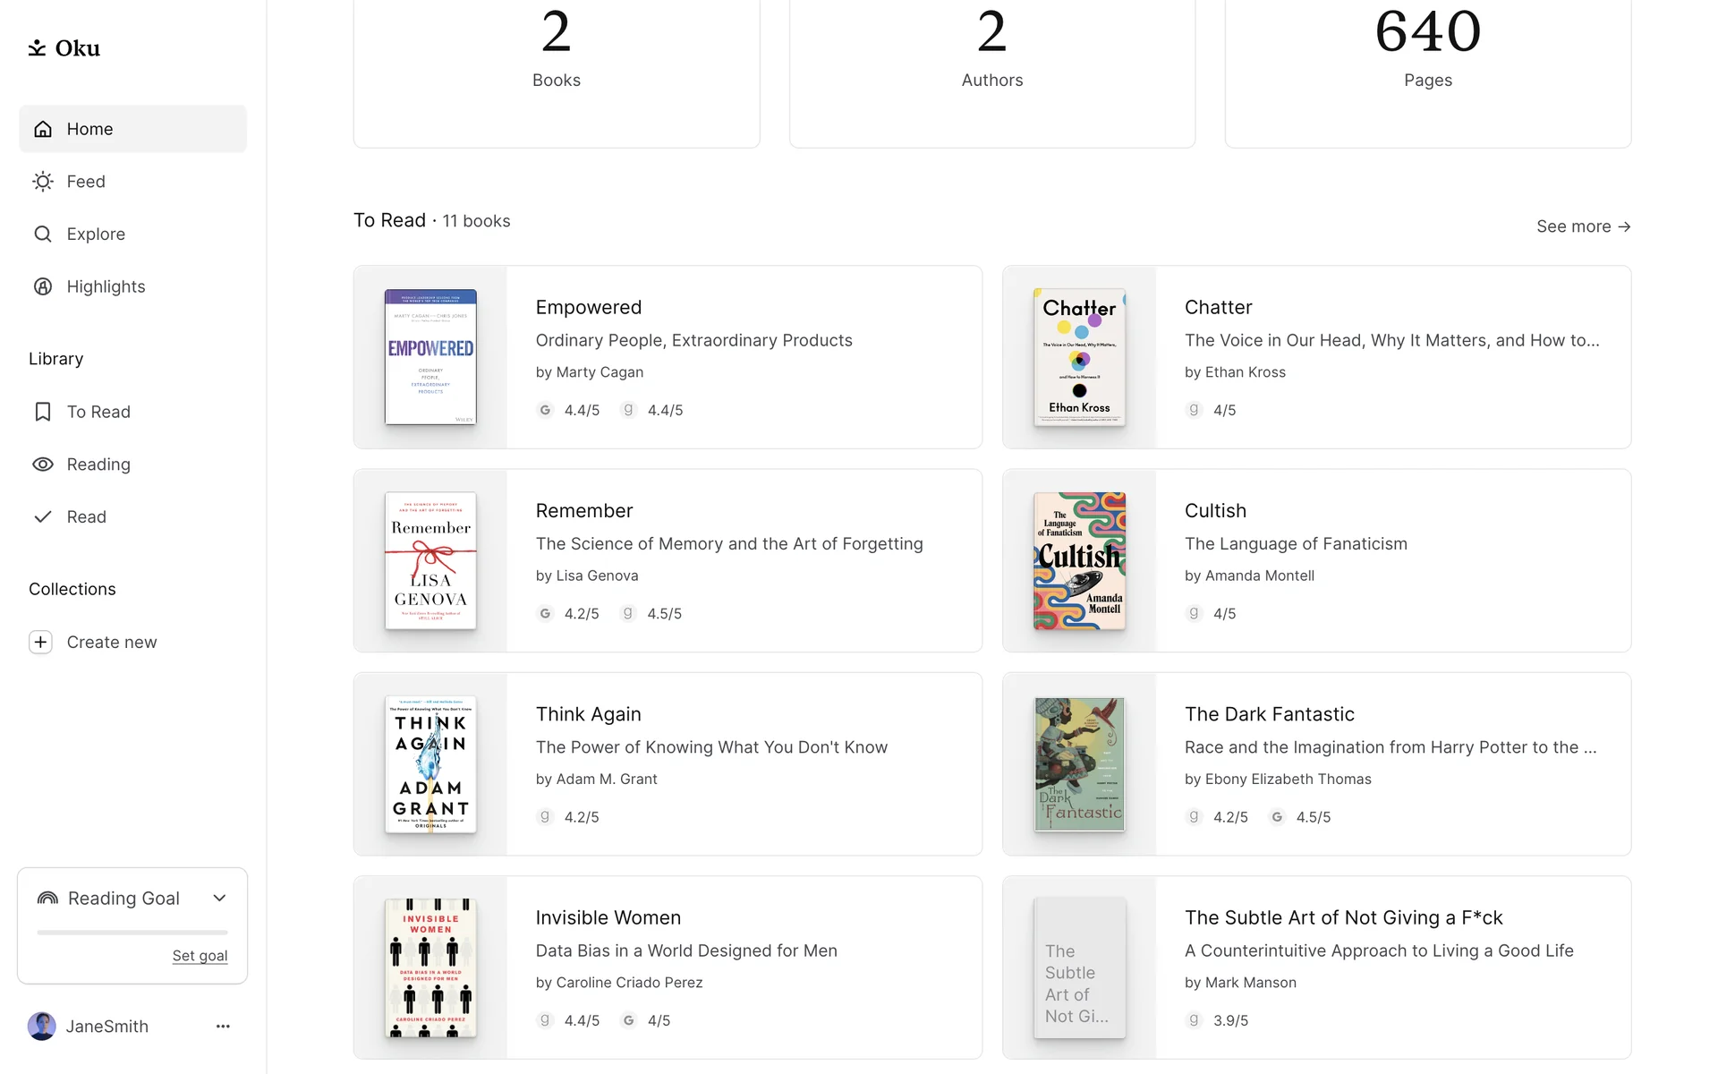The image size is (1718, 1074).
Task: Click See more for To Read
Action: (1583, 226)
